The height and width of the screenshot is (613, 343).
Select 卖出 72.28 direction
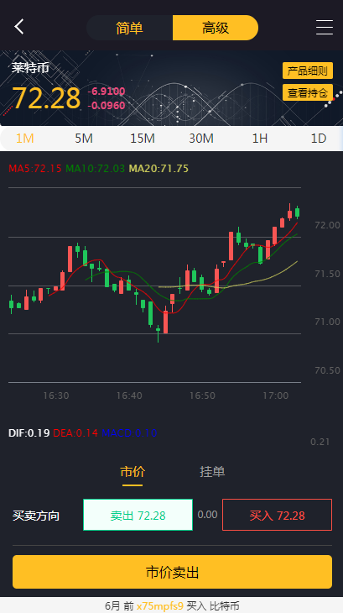[138, 515]
